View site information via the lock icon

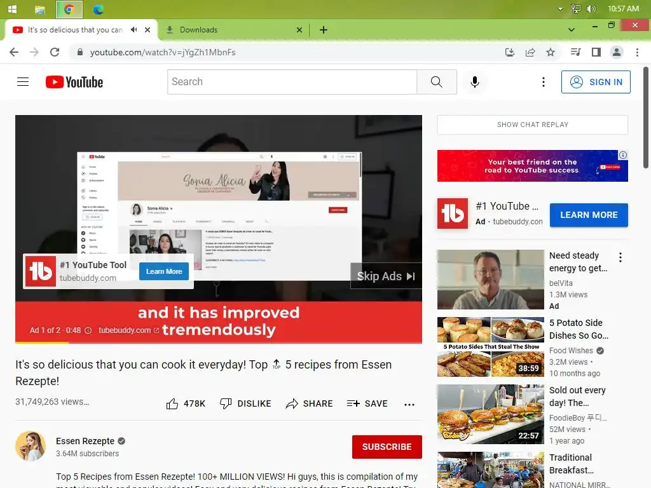[x=80, y=52]
